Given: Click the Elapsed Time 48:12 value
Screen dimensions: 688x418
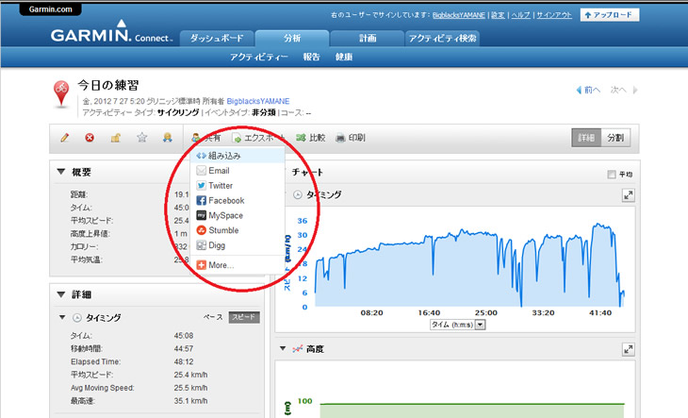Looking at the screenshot, I should coord(184,361).
